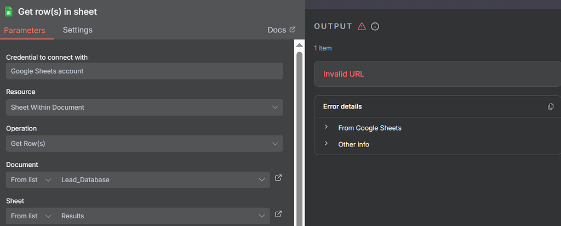Click the Google Sheets node icon
Screen dimensions: 561x226
(x=9, y=11)
